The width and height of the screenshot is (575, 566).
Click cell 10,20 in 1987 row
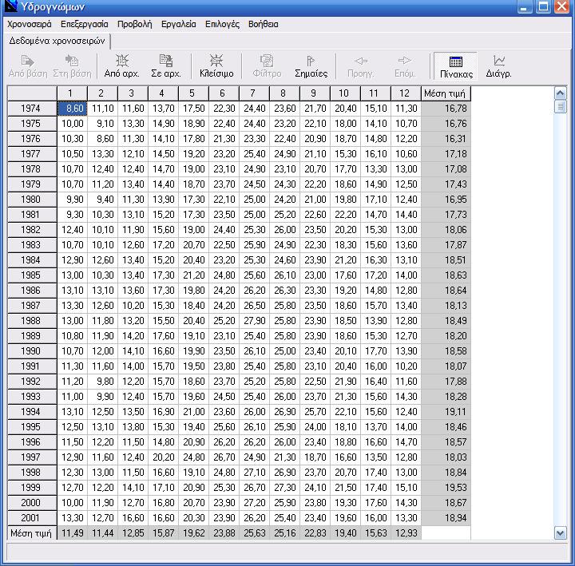(133, 306)
